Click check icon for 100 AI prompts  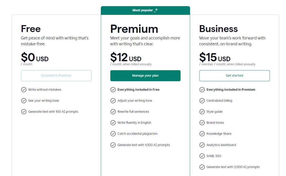pos(24,112)
